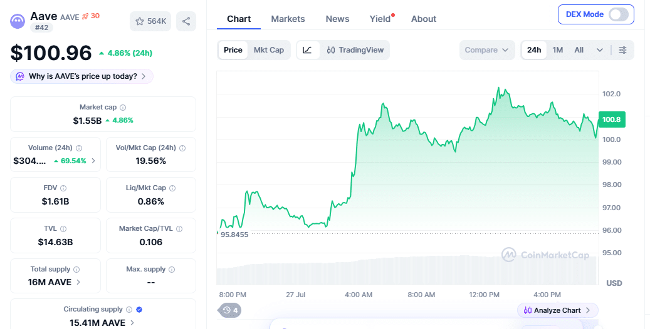Screen dimensions: 650x329
Task: Click the #42 rank badge
Action: pyautogui.click(x=41, y=28)
